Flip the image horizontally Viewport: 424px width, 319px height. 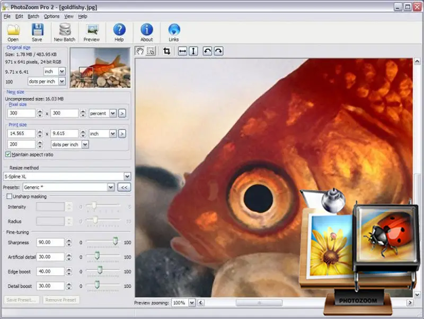point(182,51)
